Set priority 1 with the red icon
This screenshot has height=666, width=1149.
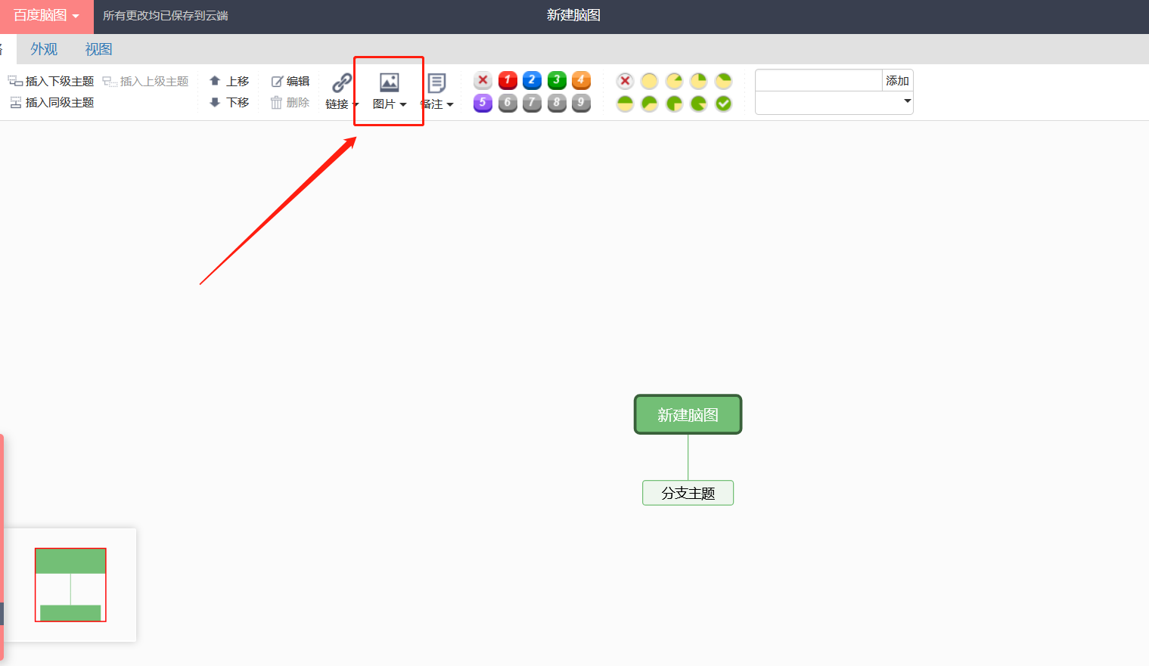click(508, 80)
